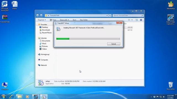Click volume speaker icon in tray
This screenshot has height=99, width=177.
point(164,97)
